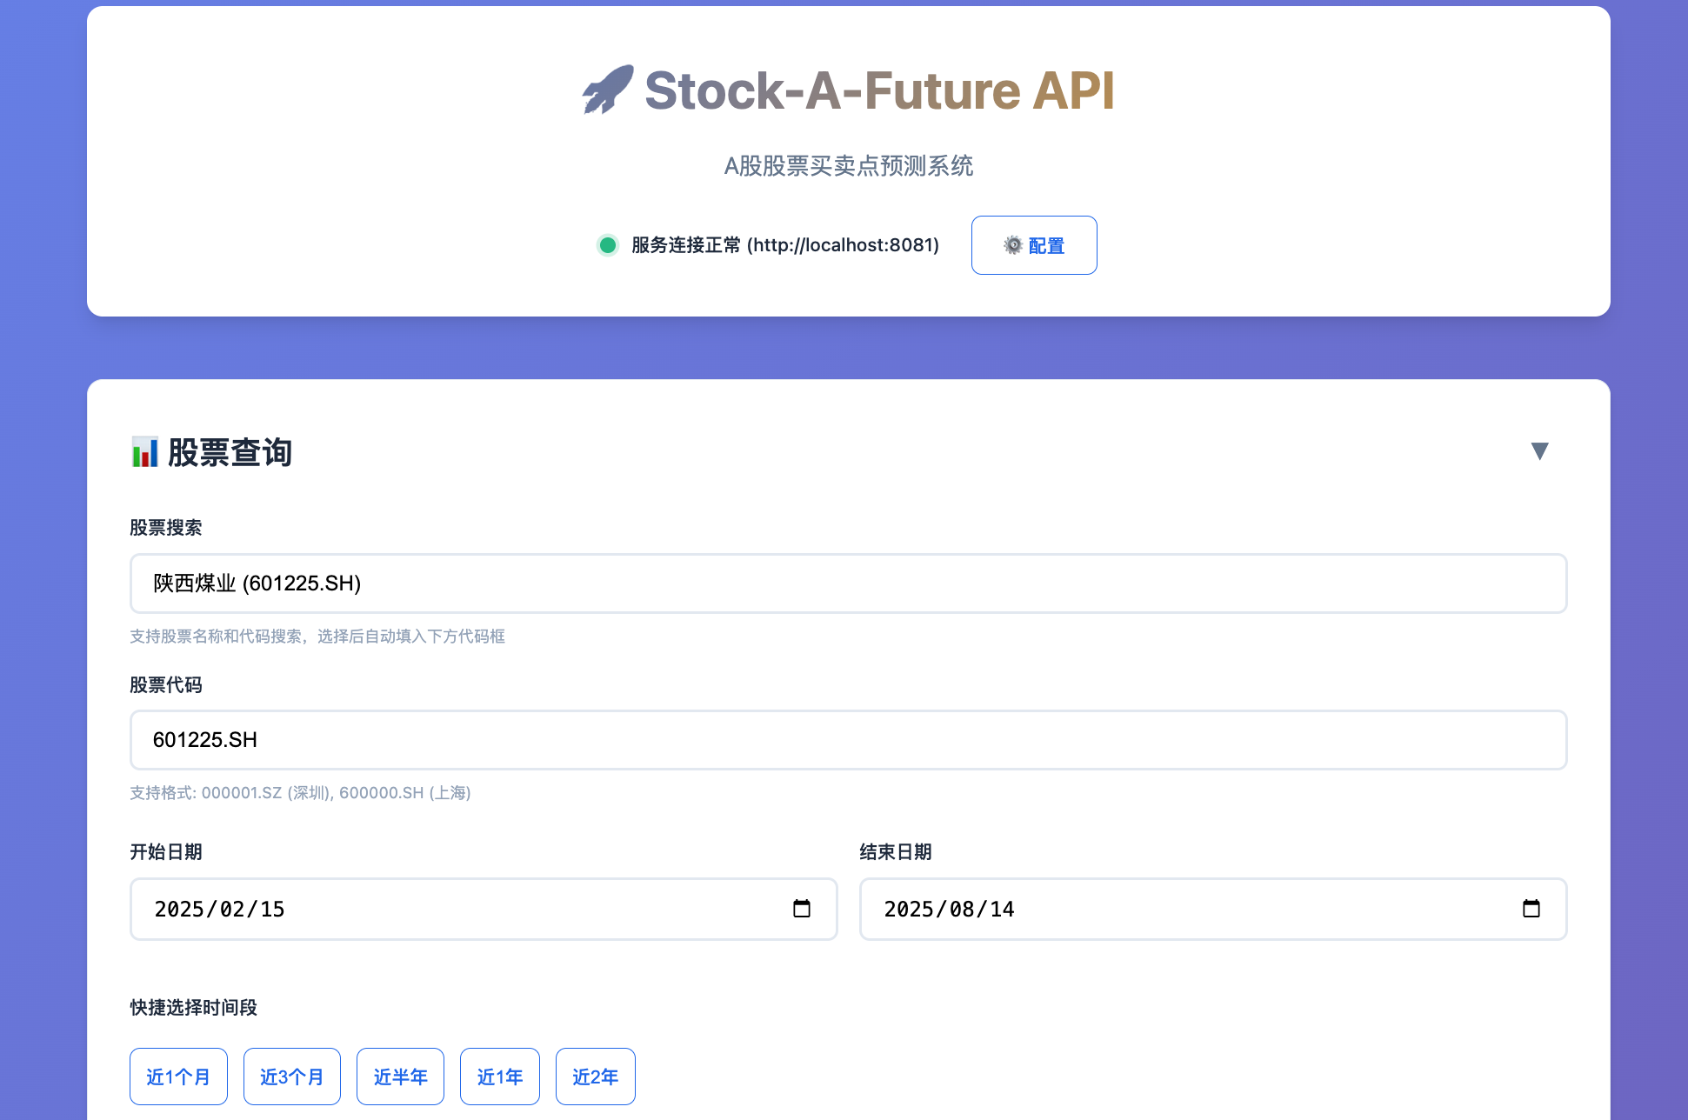Set range to 近2年

tap(595, 1077)
